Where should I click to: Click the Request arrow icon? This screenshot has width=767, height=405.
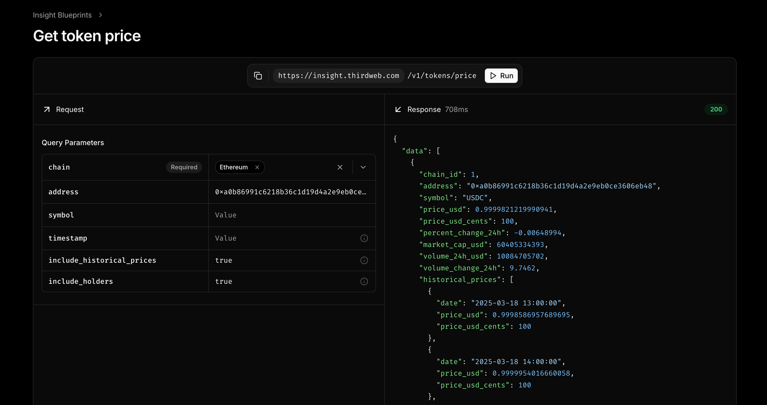pyautogui.click(x=47, y=110)
